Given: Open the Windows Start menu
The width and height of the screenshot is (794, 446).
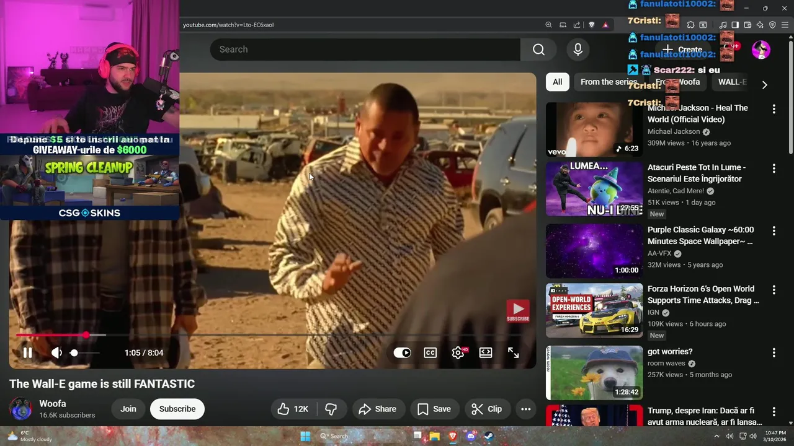Looking at the screenshot, I should 305,436.
